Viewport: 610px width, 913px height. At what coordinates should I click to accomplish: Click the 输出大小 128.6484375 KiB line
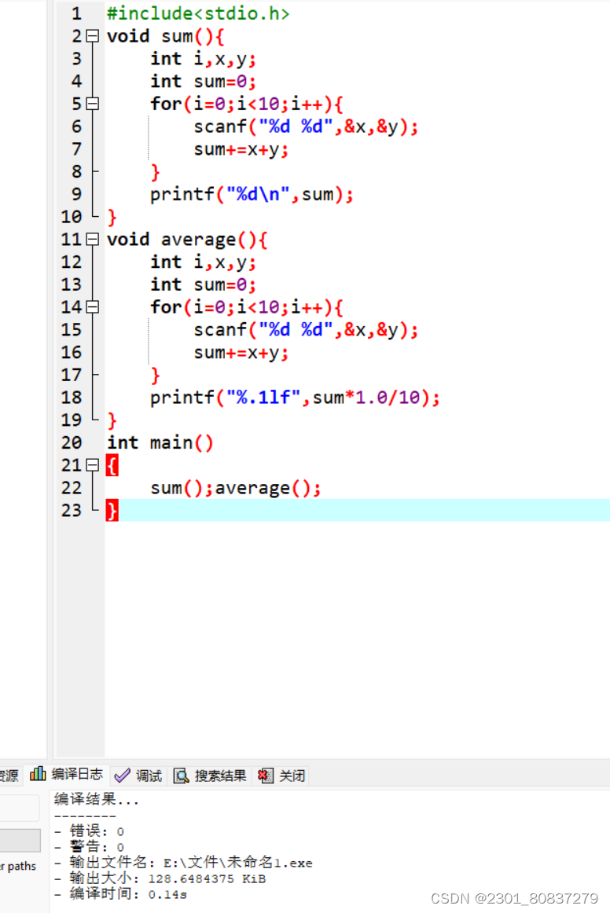pos(160,878)
